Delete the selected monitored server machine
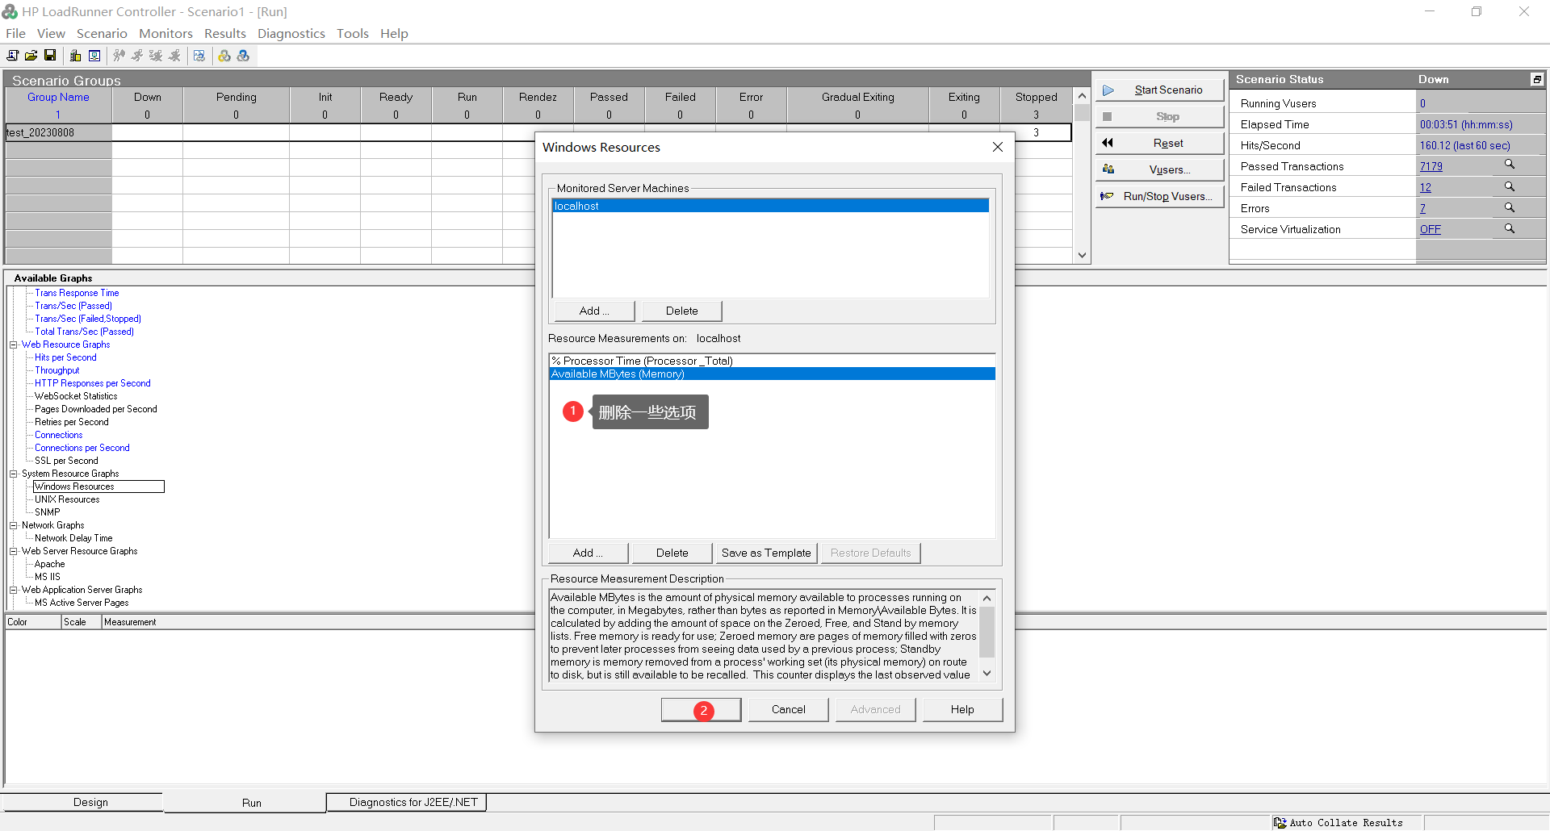The image size is (1550, 831). 681,311
